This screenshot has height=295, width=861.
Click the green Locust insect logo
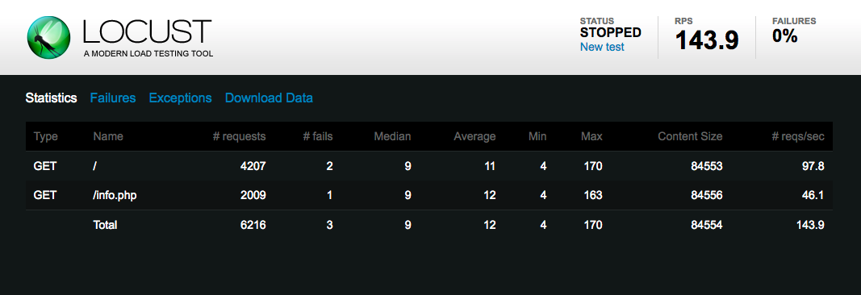48,37
